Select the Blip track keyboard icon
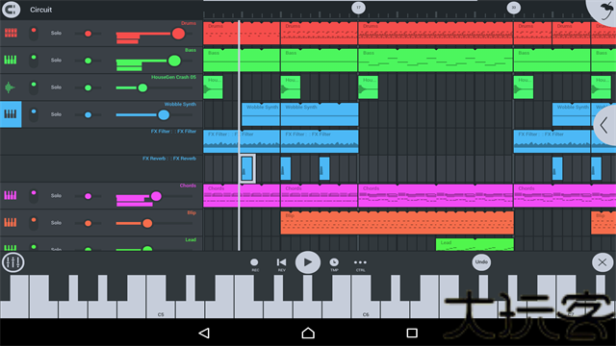 (11, 222)
